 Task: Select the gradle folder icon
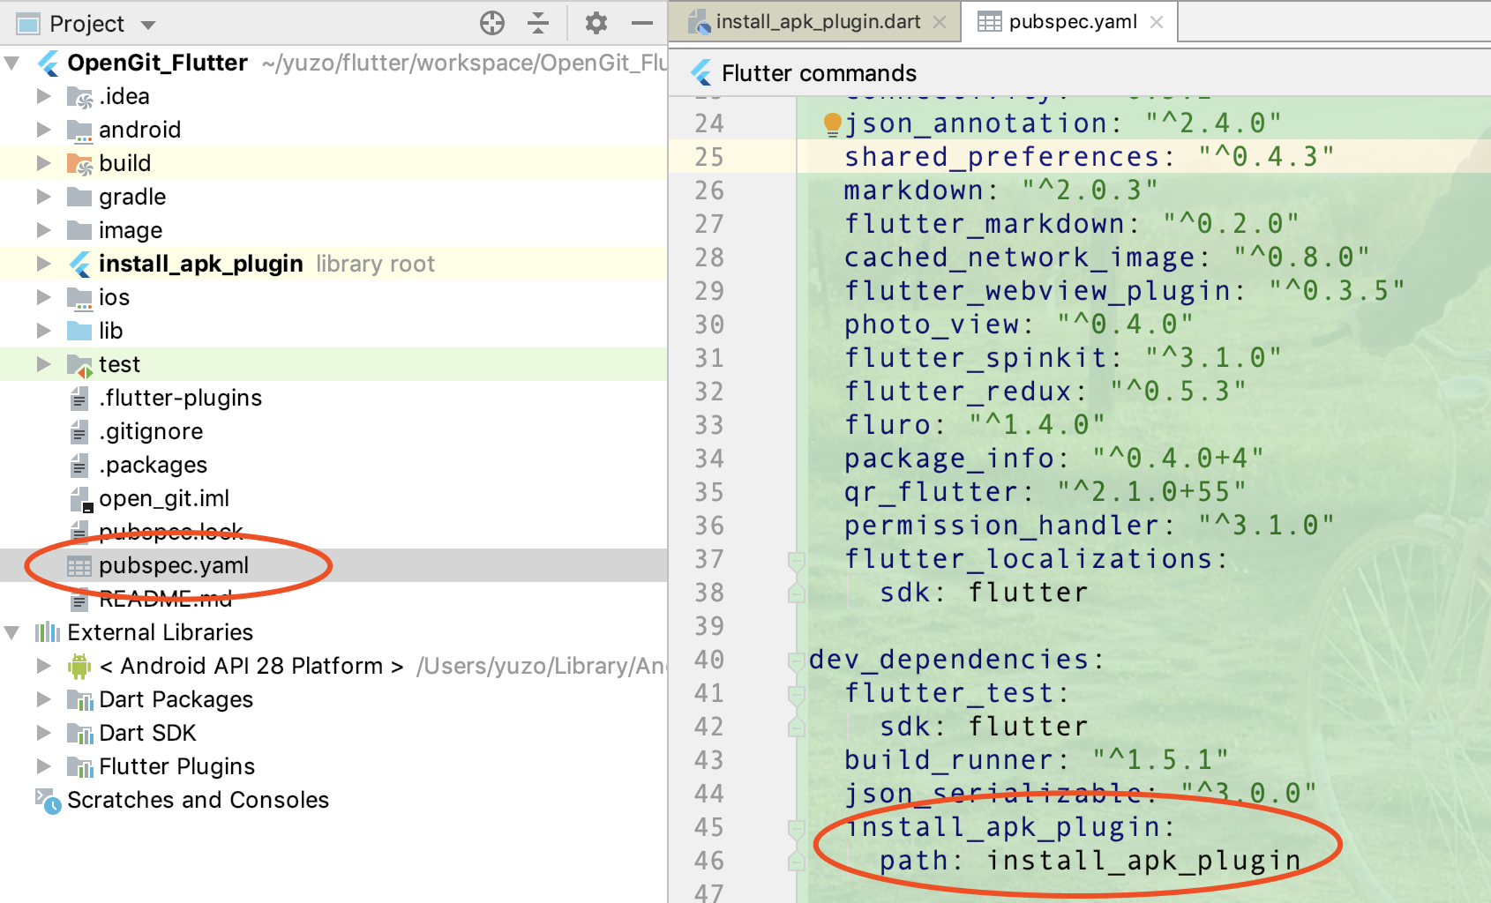pos(79,196)
